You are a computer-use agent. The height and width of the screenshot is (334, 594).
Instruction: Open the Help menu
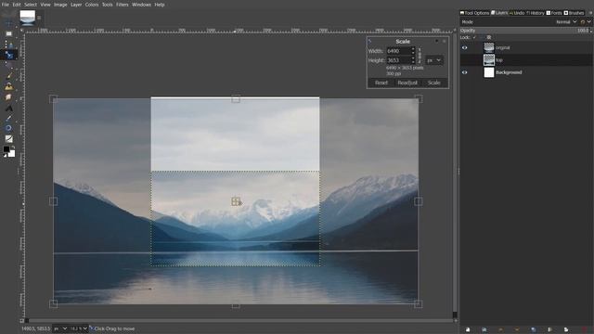point(160,5)
